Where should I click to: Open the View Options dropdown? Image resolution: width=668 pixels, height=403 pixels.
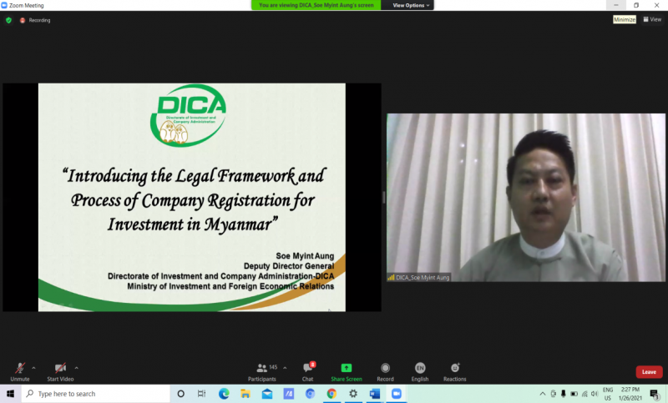point(412,5)
